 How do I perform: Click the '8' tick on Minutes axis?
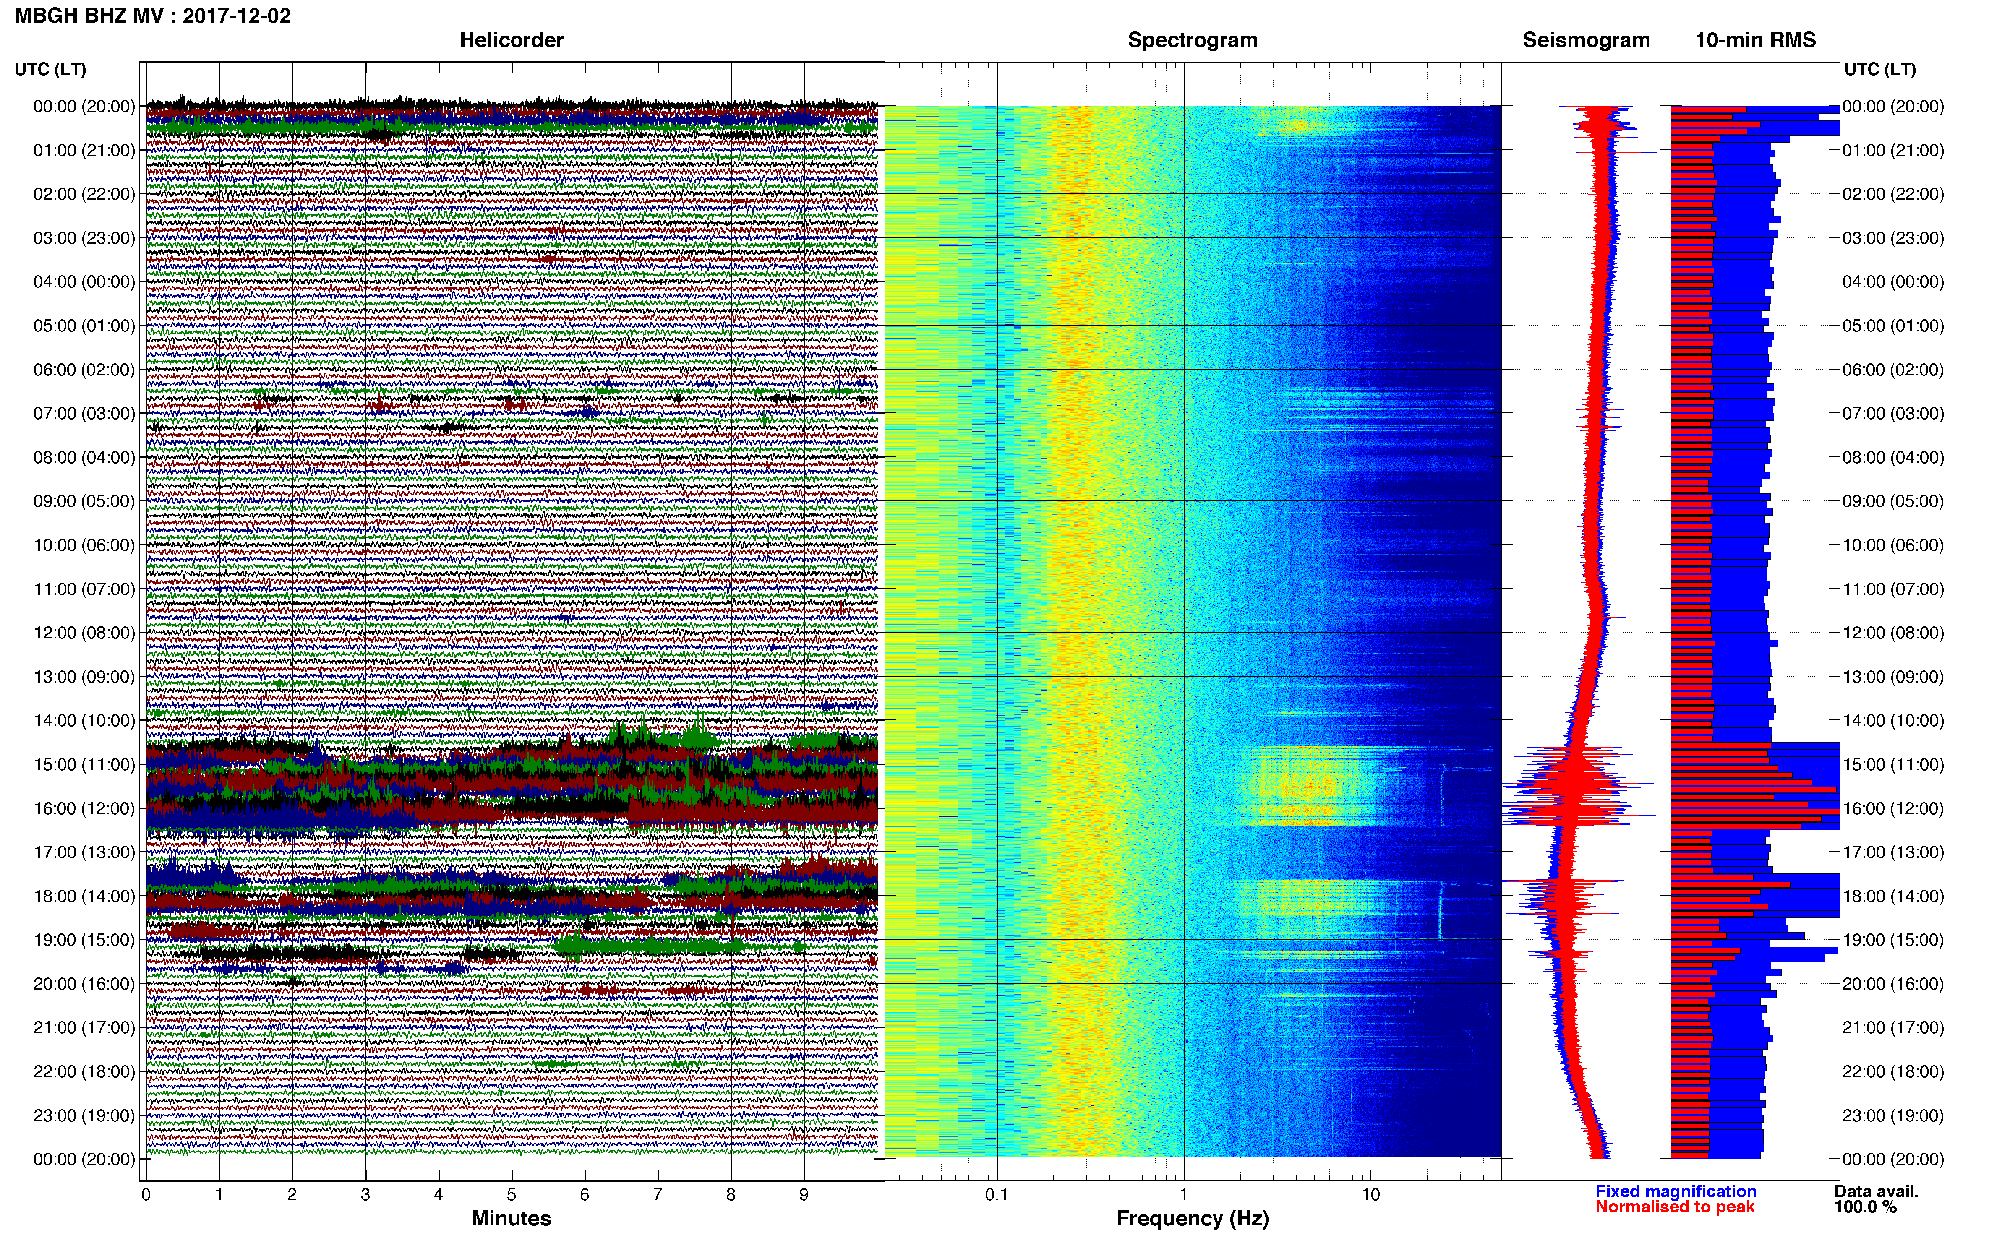[x=731, y=1194]
